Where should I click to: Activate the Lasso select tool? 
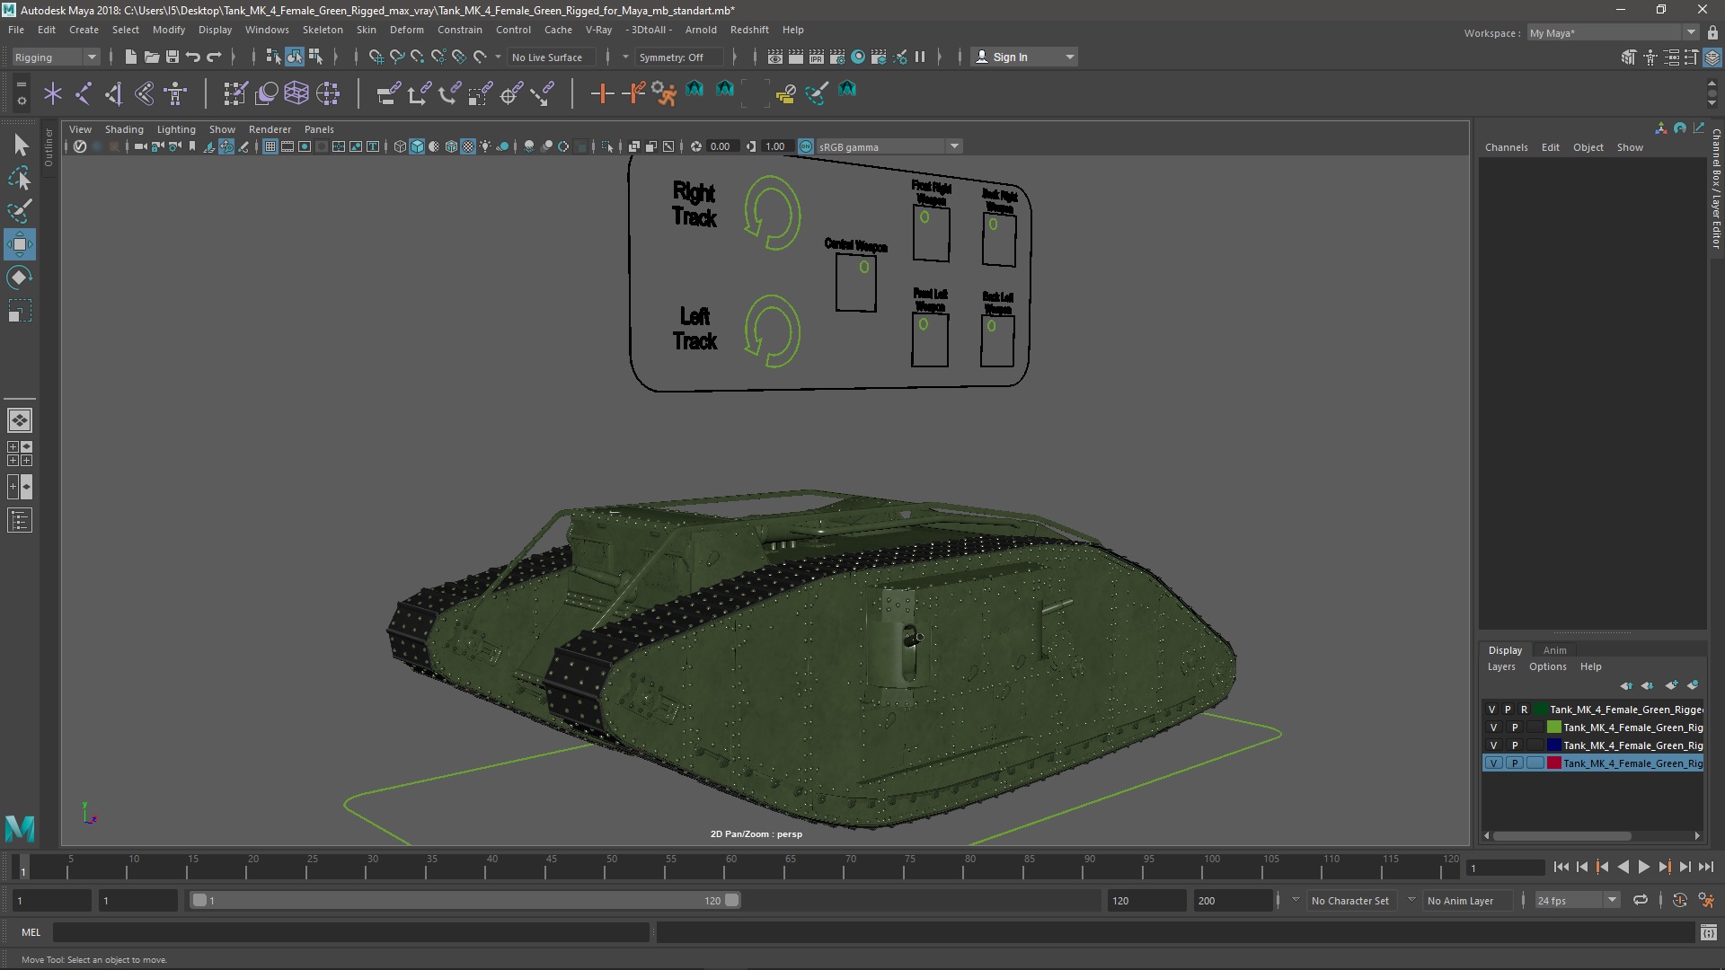(x=20, y=179)
